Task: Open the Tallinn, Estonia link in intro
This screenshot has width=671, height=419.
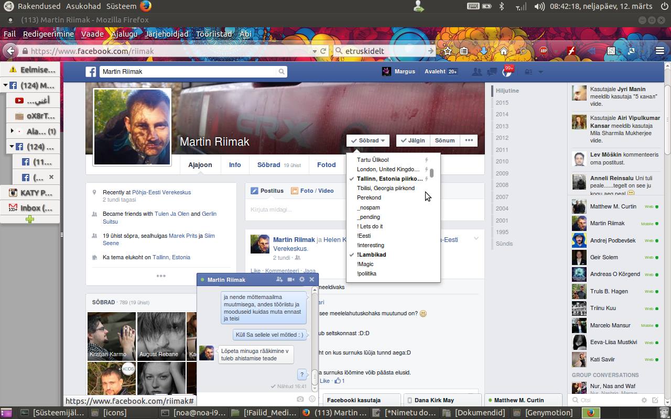Action: 171,257
